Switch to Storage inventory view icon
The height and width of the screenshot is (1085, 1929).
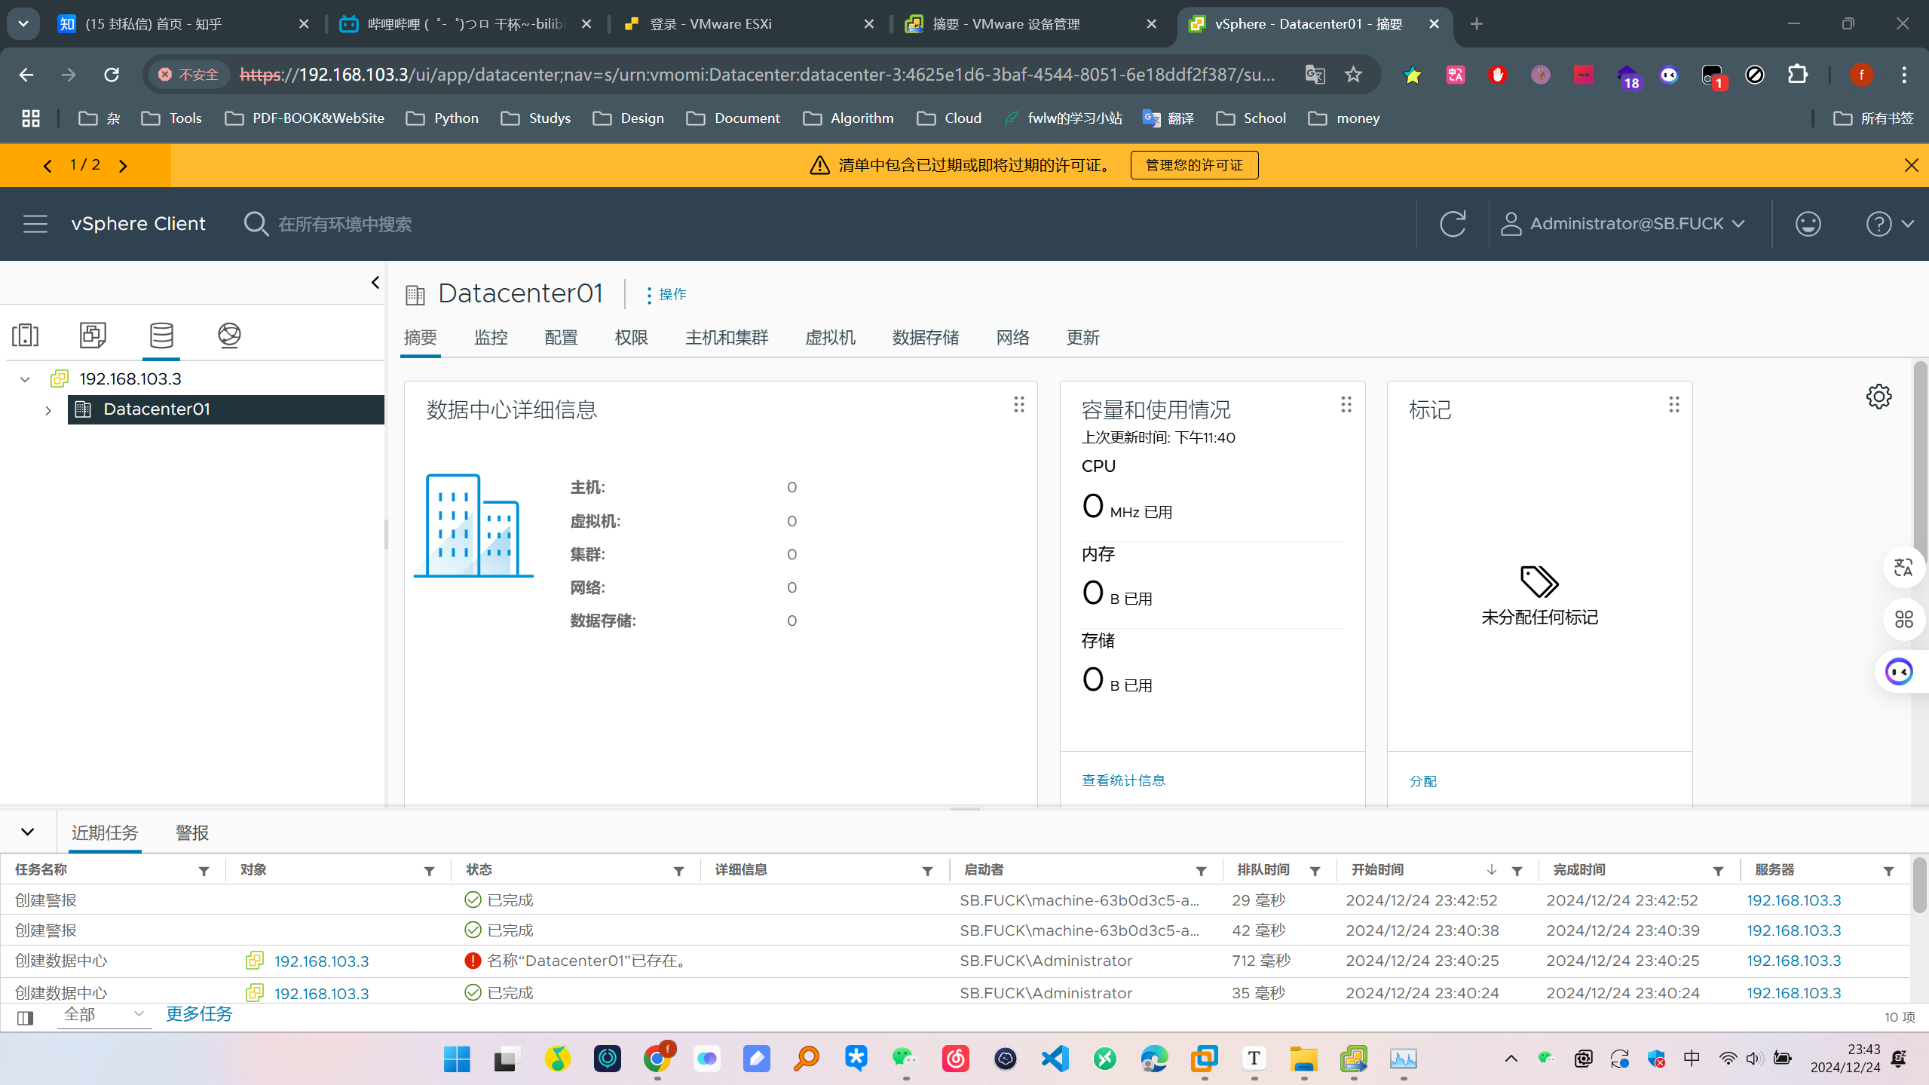click(x=161, y=336)
